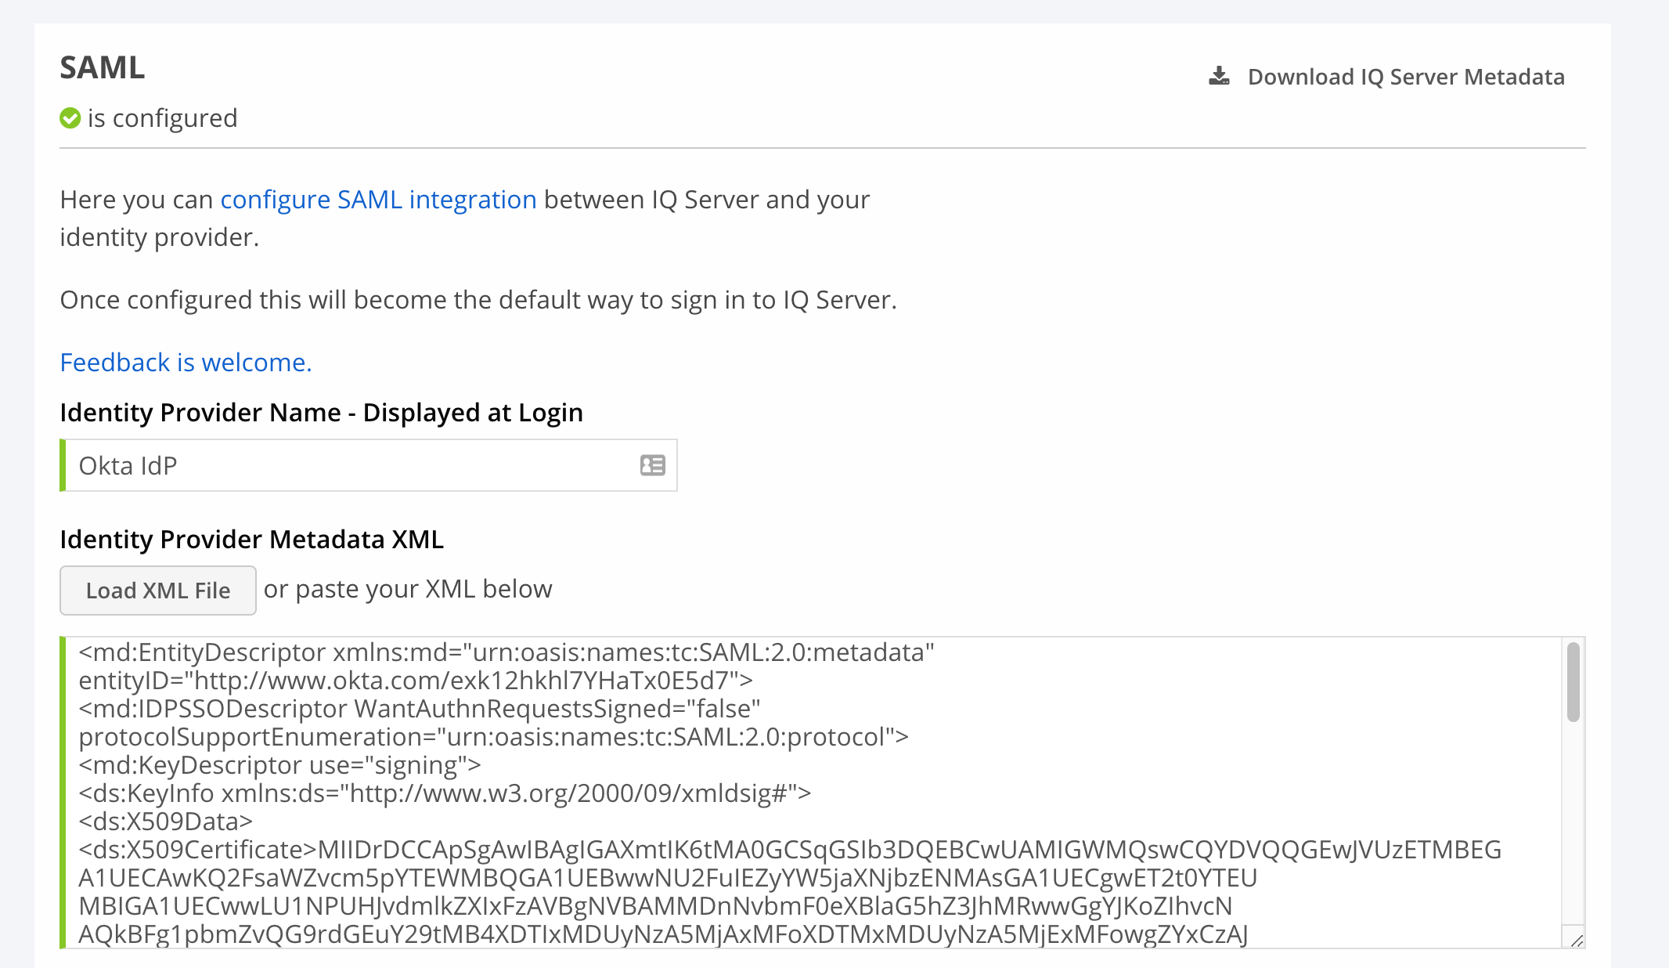
Task: Click the XML scrollbar track below the thumb
Action: pyautogui.click(x=1573, y=822)
